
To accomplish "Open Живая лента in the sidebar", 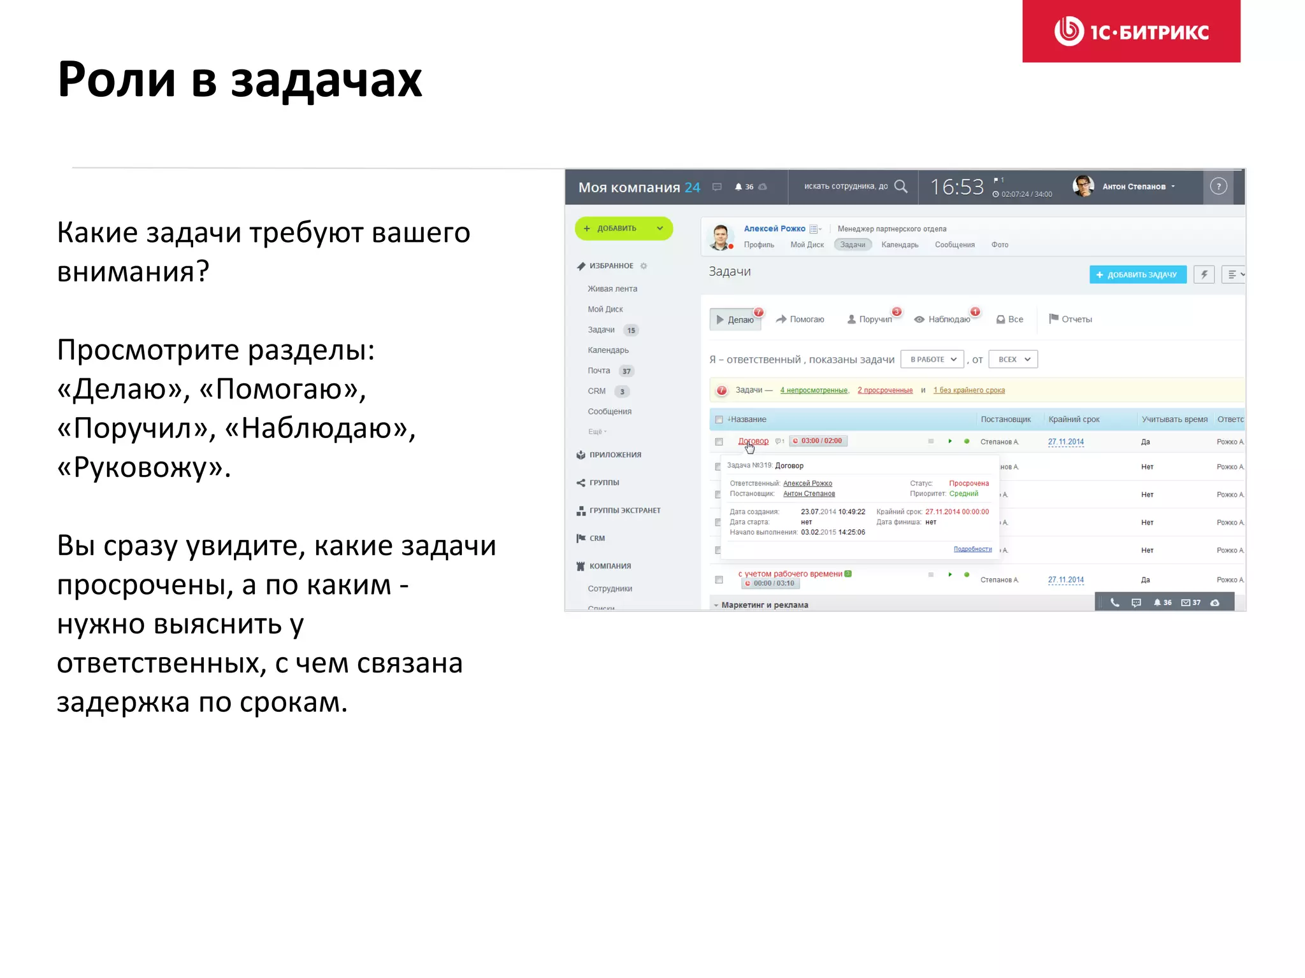I will (x=612, y=289).
